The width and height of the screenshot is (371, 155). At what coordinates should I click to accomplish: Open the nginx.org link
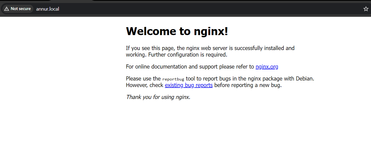point(267,67)
